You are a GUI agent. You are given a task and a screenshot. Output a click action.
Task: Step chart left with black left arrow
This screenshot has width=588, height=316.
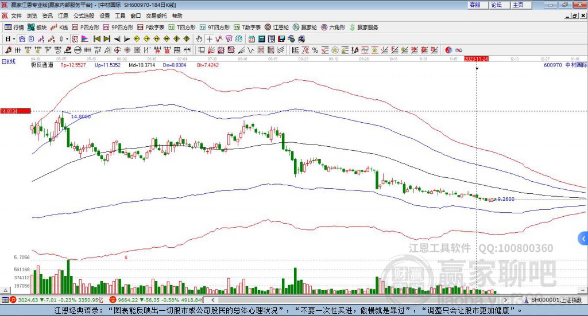[x=117, y=39]
